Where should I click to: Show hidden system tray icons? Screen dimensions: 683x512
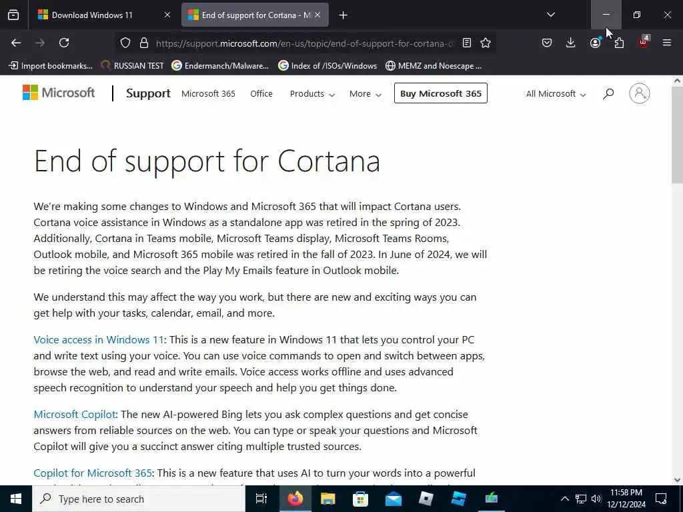coord(564,499)
